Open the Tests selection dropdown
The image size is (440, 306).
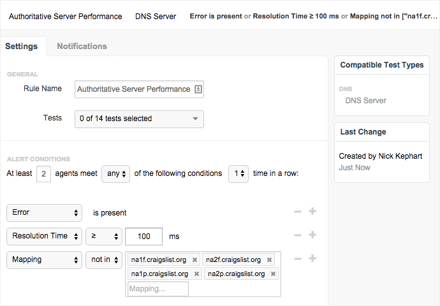coord(139,119)
